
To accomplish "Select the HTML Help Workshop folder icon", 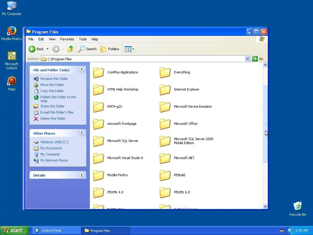I will coord(98,90).
